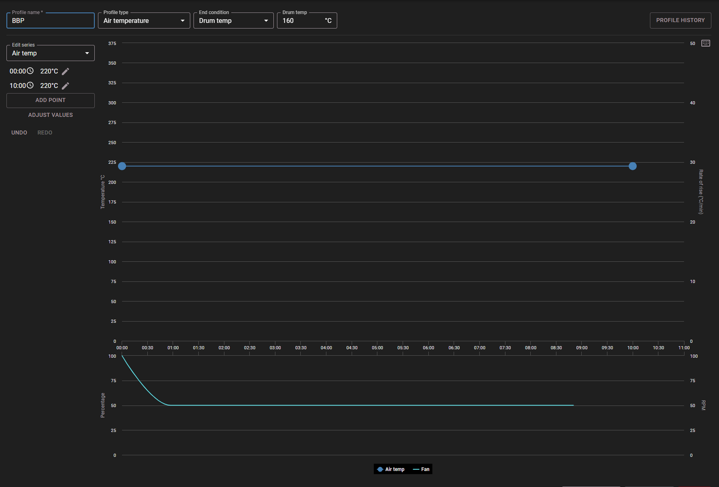
Task: Click clock icon next to 10:00 time
Action: [x=30, y=85]
